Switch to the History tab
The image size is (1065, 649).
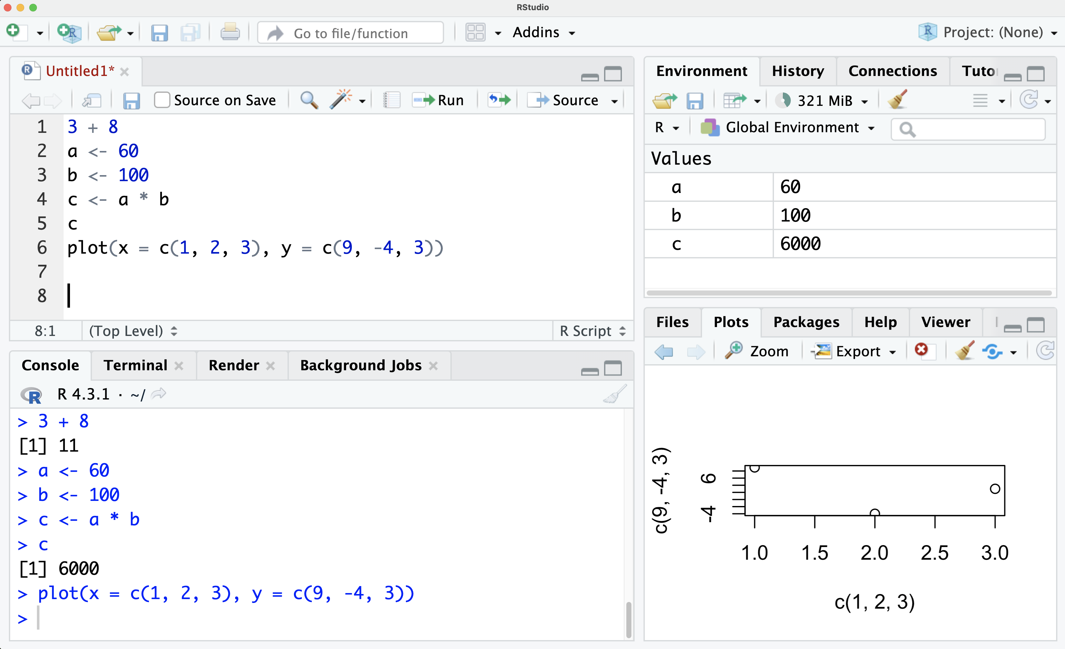[798, 71]
